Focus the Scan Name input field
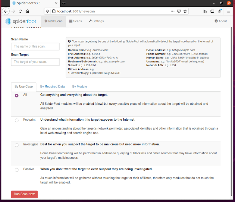This screenshot has height=202, width=235. point(35,46)
